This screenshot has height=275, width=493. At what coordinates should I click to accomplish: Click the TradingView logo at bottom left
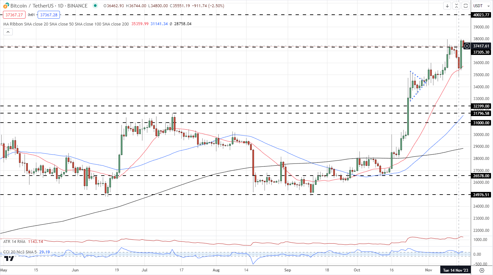[9, 258]
